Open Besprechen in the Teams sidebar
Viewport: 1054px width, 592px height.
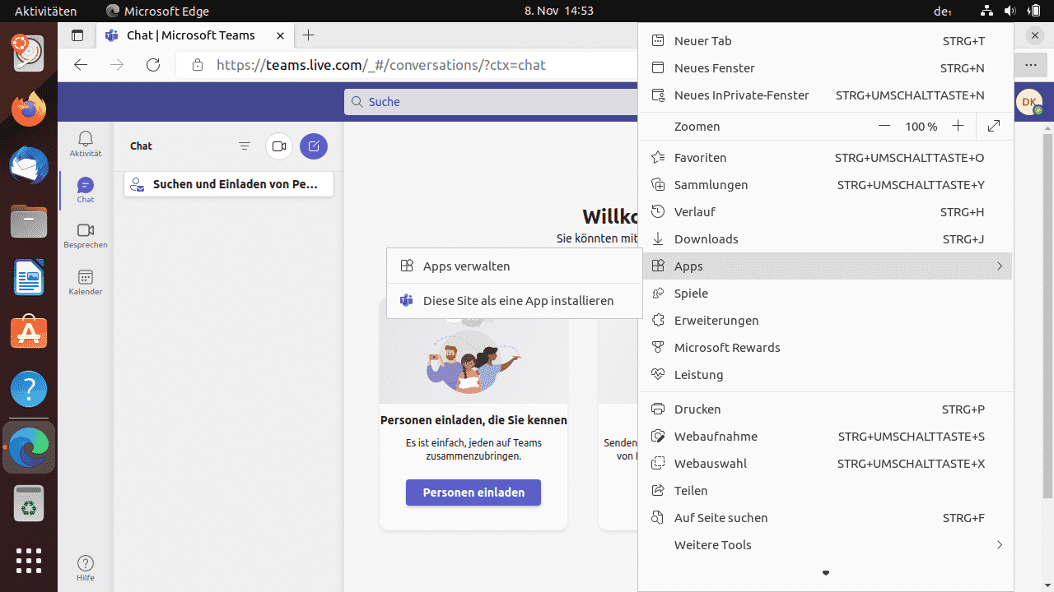point(86,236)
